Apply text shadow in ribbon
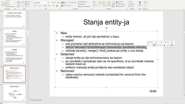Screen dimensions: 185x104 point(41,6)
